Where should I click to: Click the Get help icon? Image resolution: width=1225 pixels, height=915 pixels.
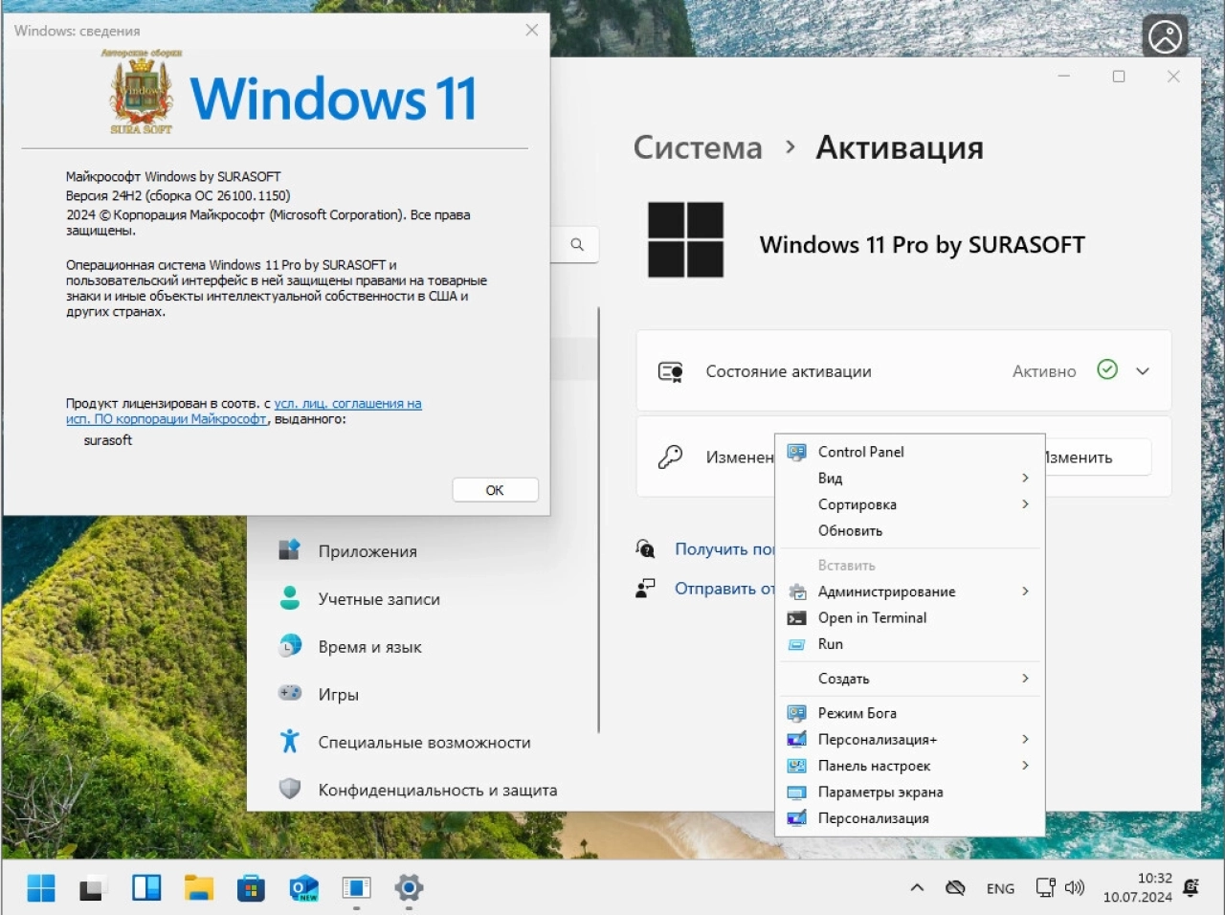tap(646, 548)
